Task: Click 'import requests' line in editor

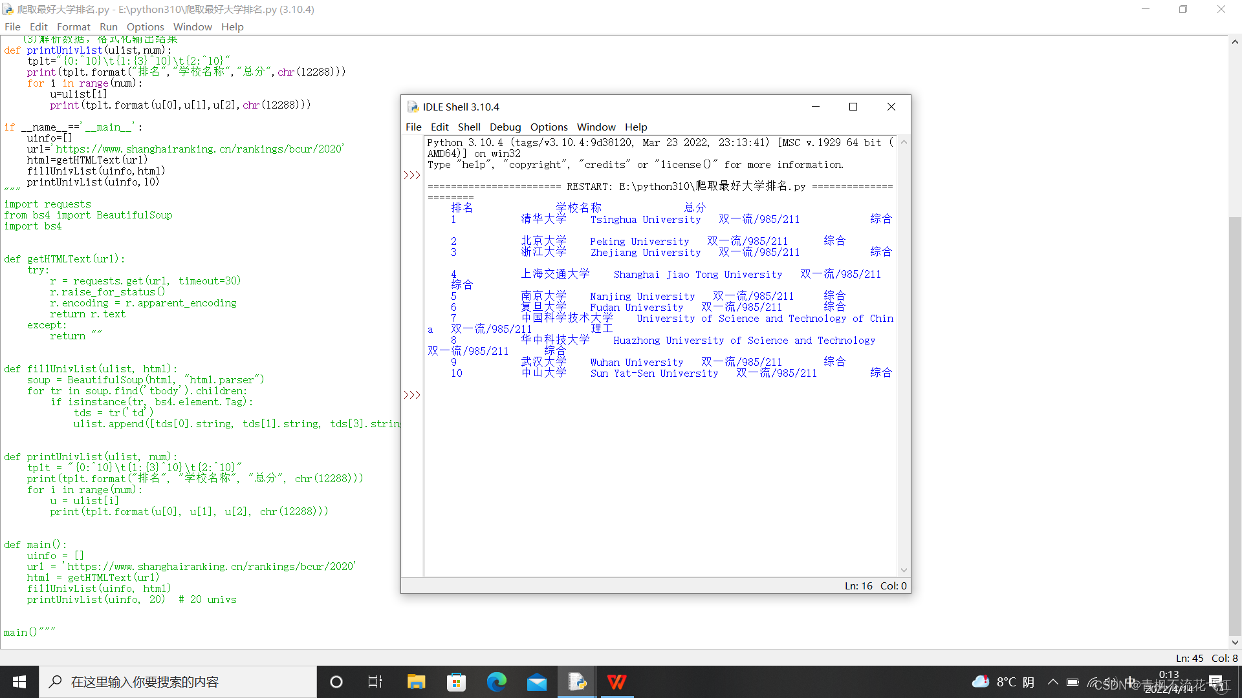Action: pos(47,204)
